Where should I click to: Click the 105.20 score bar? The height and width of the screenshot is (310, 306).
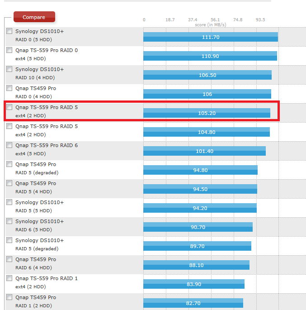pos(207,113)
